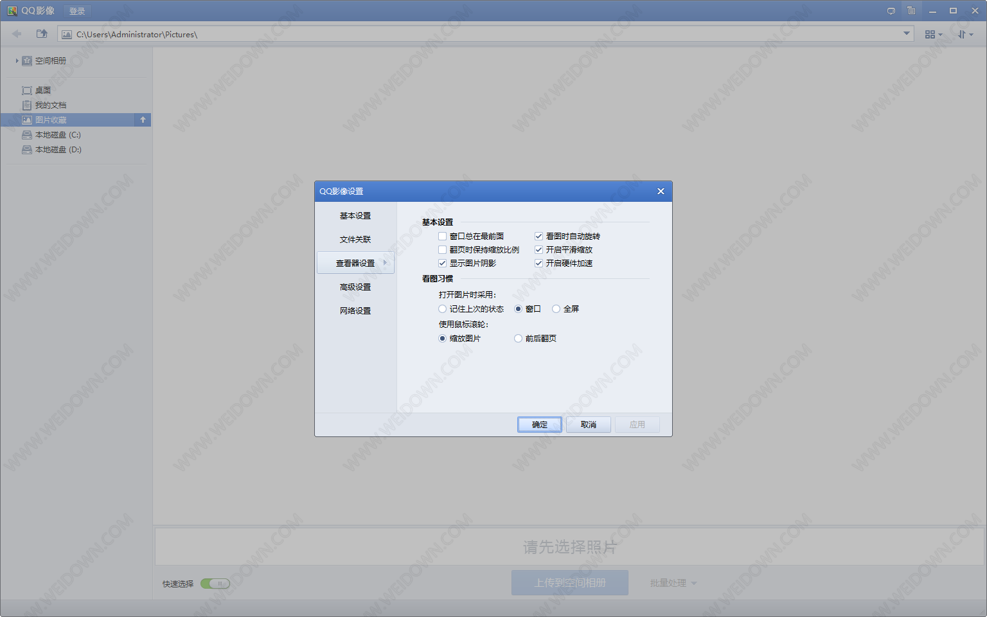Viewport: 987px width, 617px height.
Task: Open parent folder via up-folder icon
Action: point(42,34)
